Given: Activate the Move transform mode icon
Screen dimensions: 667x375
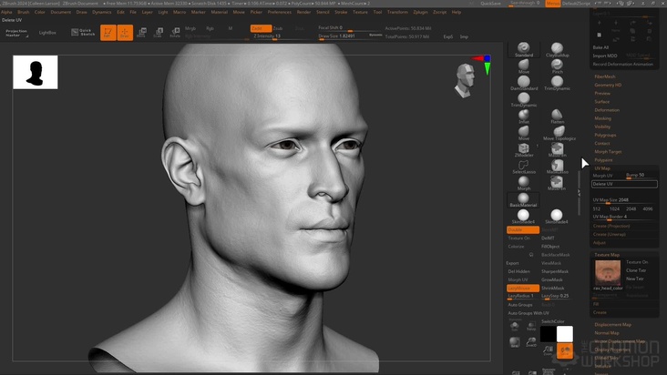Looking at the screenshot, I should point(141,32).
